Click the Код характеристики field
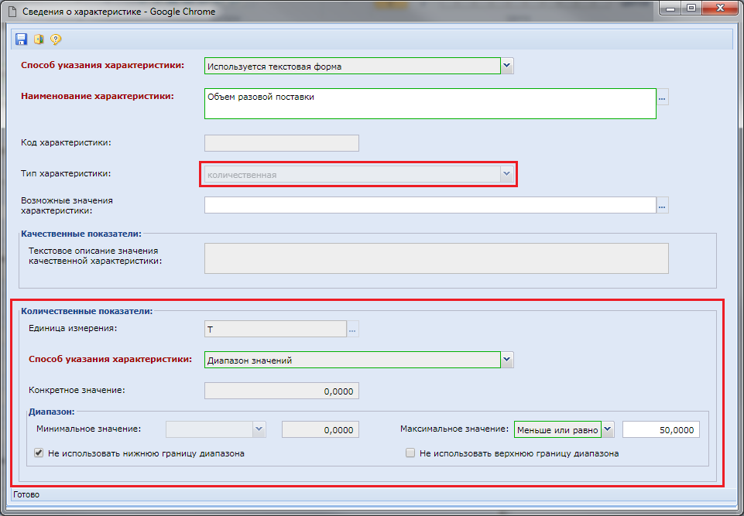 tap(281, 143)
